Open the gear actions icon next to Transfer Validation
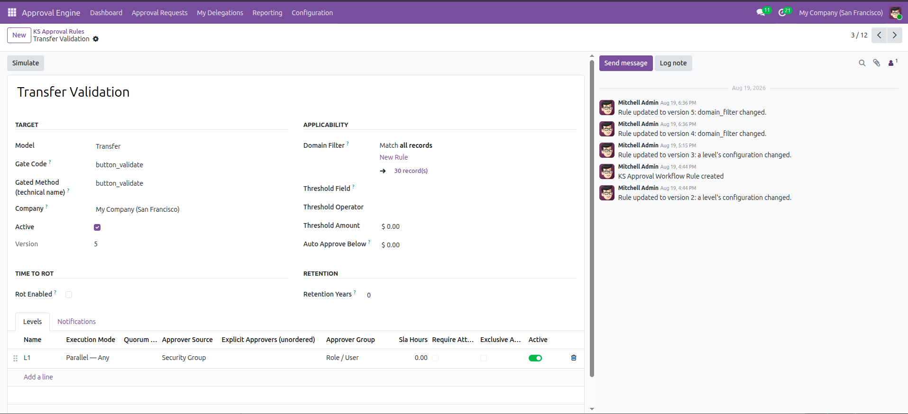The image size is (908, 414). point(96,39)
